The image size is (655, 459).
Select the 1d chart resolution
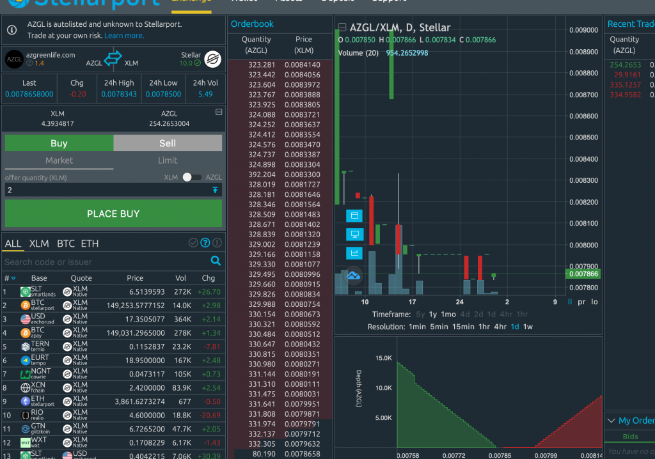515,327
